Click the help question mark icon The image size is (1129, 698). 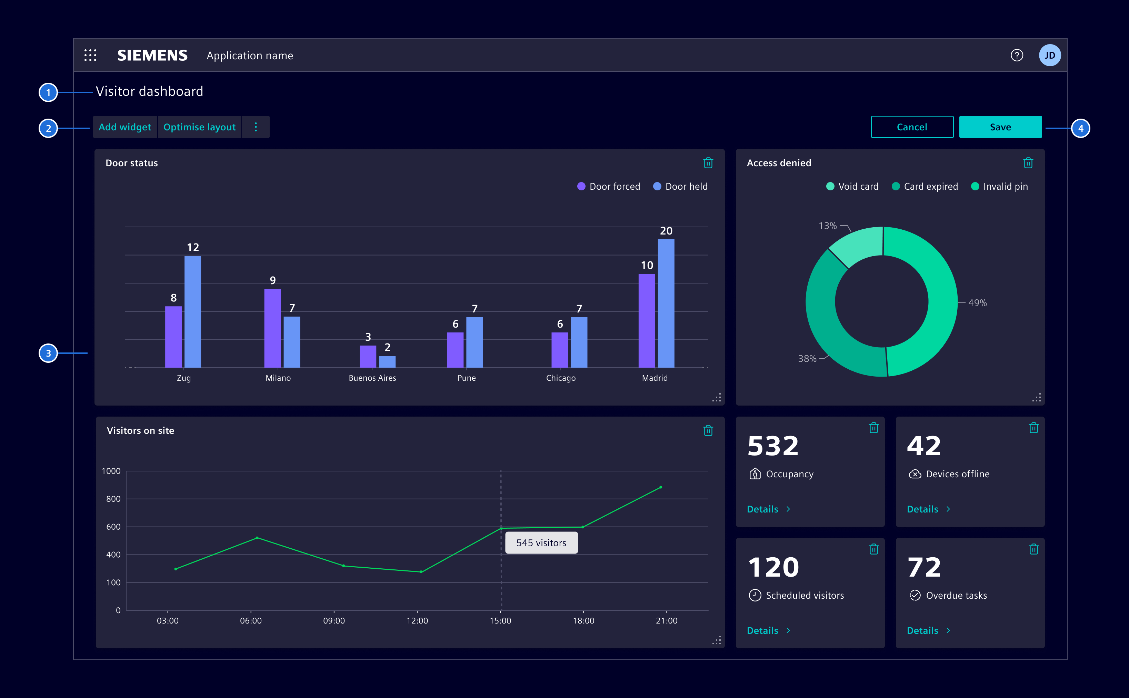(1017, 55)
